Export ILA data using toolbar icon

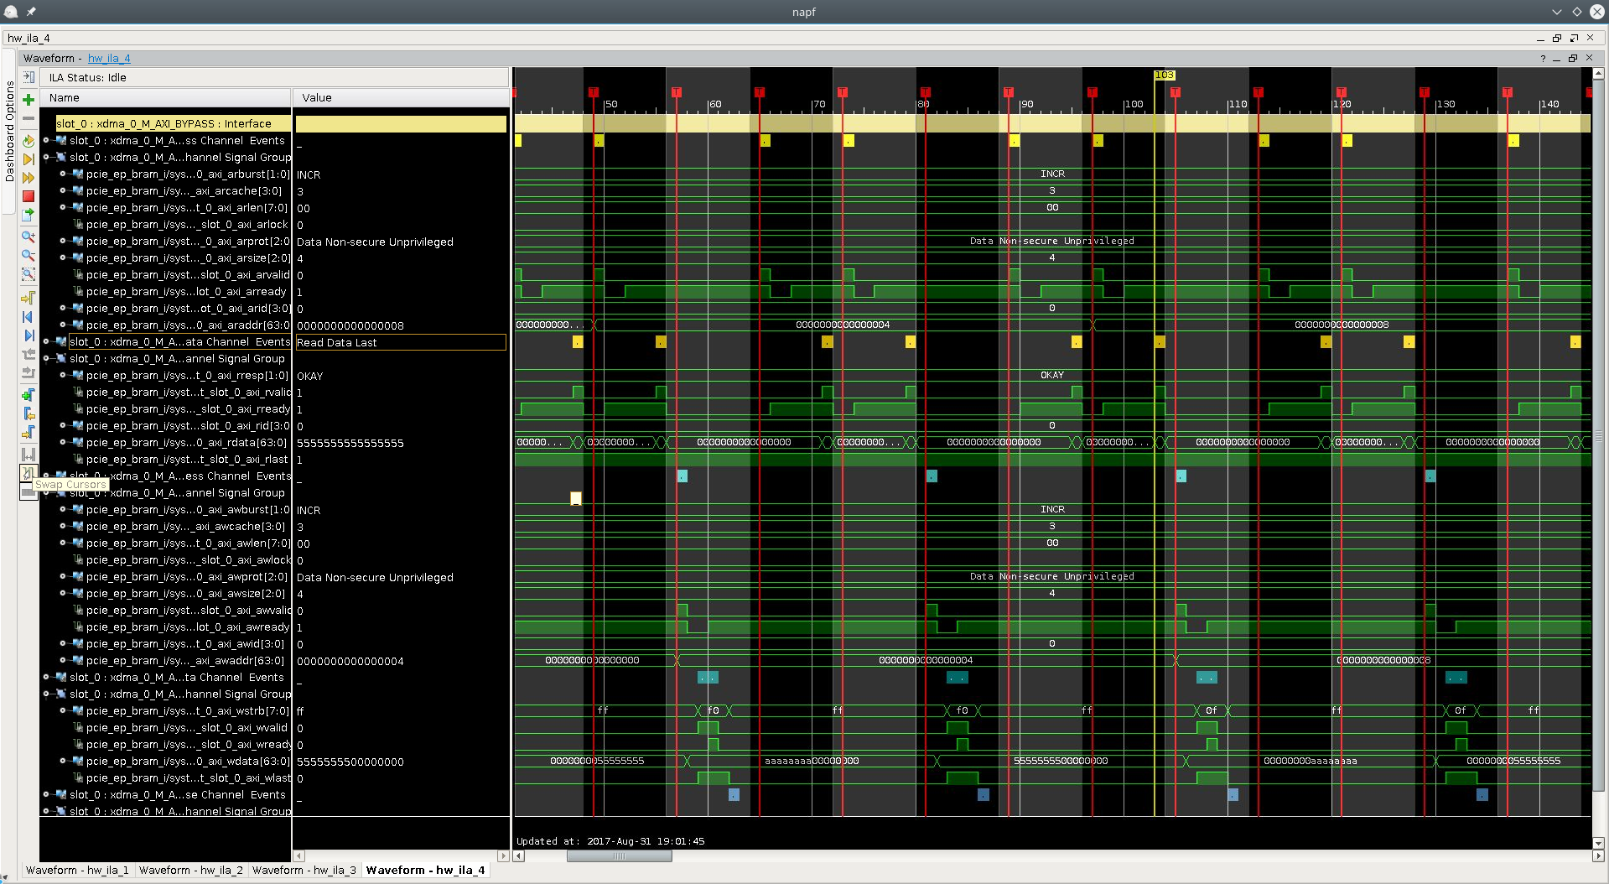click(28, 215)
